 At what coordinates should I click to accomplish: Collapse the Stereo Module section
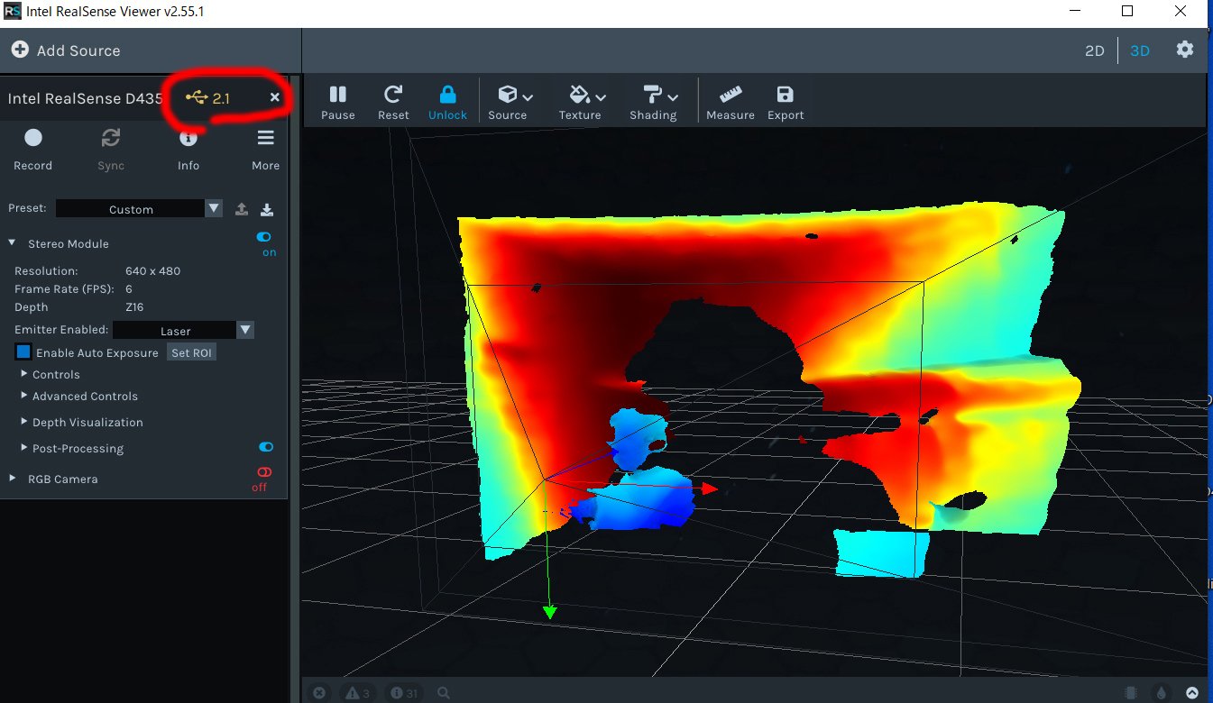(12, 243)
